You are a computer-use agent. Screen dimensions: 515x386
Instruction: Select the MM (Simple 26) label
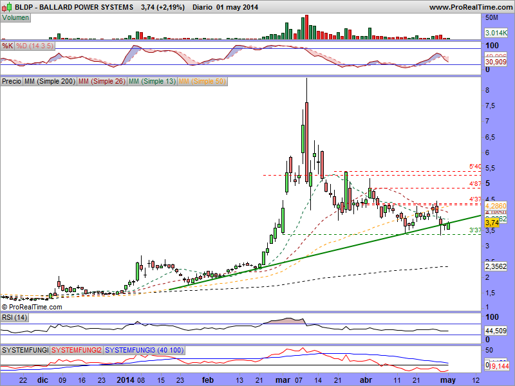102,81
